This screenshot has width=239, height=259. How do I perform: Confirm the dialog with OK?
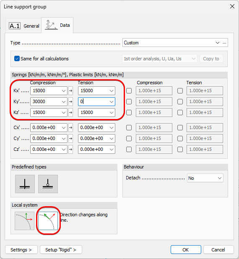coord(186,250)
